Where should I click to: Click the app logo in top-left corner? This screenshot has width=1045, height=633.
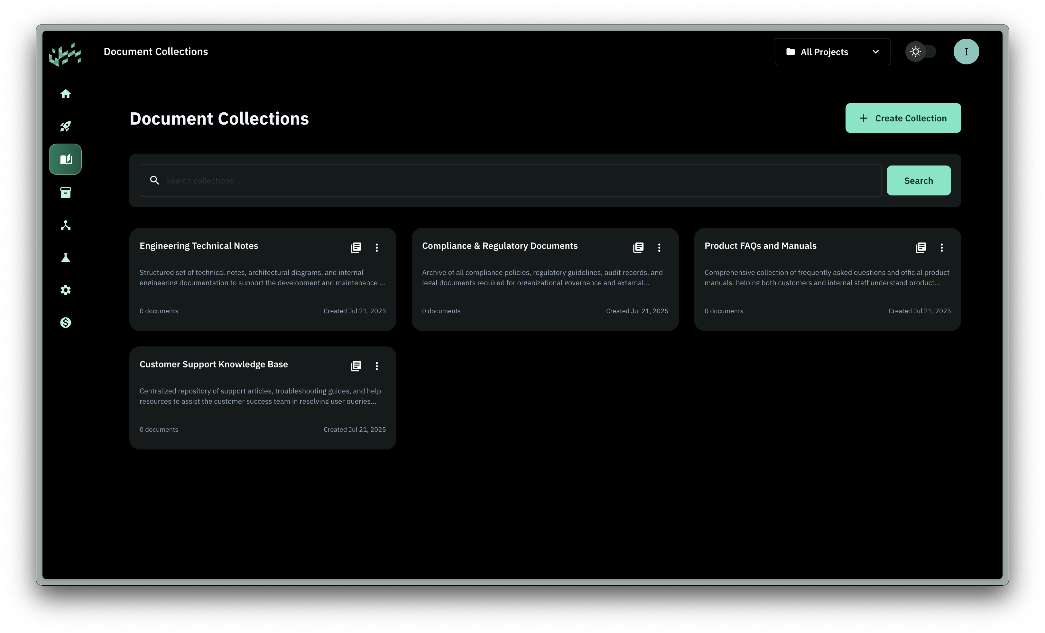tap(65, 54)
